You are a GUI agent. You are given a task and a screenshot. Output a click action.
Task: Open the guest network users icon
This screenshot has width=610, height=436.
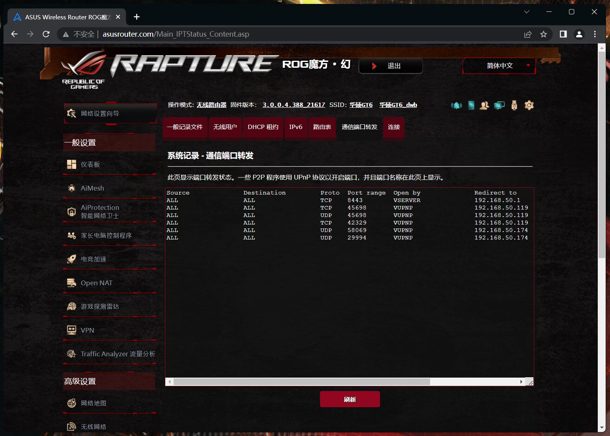484,105
